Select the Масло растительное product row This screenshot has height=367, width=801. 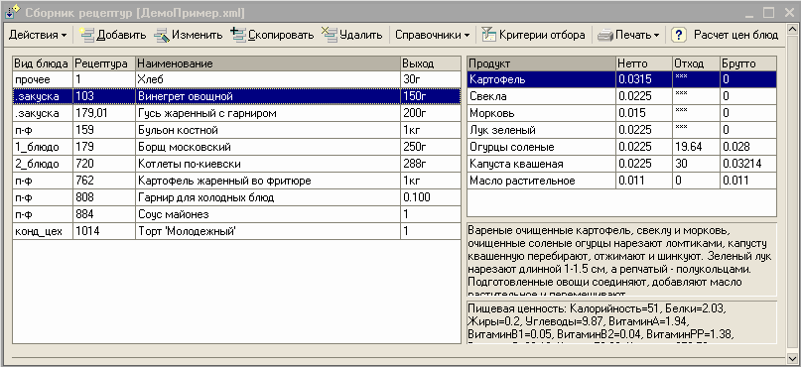click(x=621, y=181)
